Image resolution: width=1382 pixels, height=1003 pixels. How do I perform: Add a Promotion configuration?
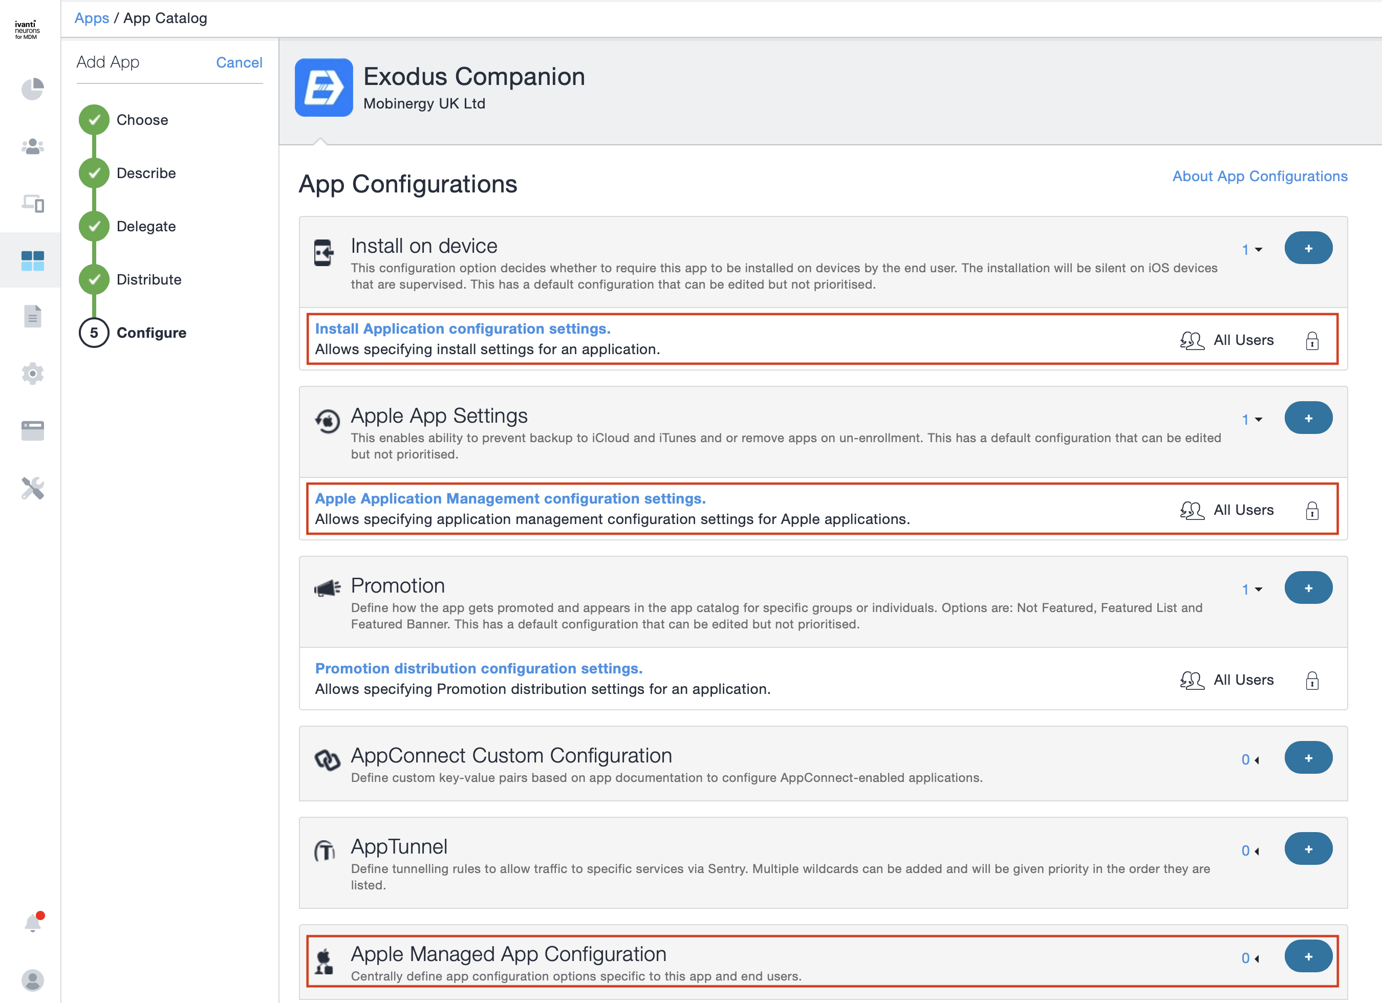(x=1308, y=588)
